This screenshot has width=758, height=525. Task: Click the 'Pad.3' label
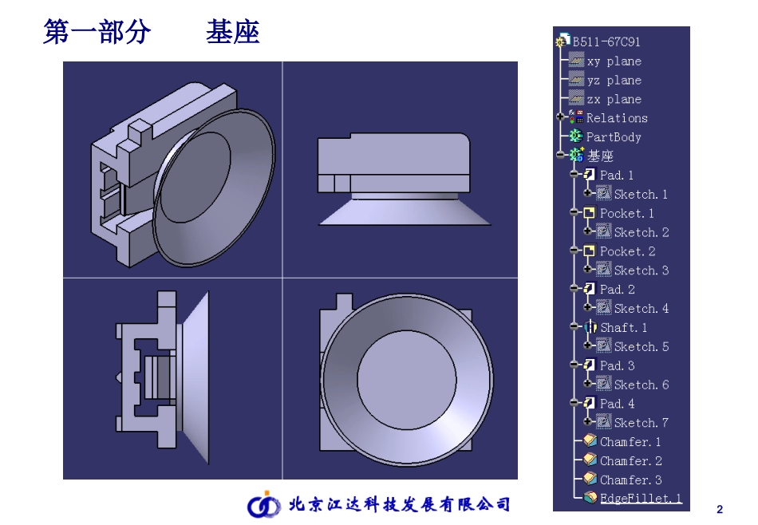pos(618,366)
